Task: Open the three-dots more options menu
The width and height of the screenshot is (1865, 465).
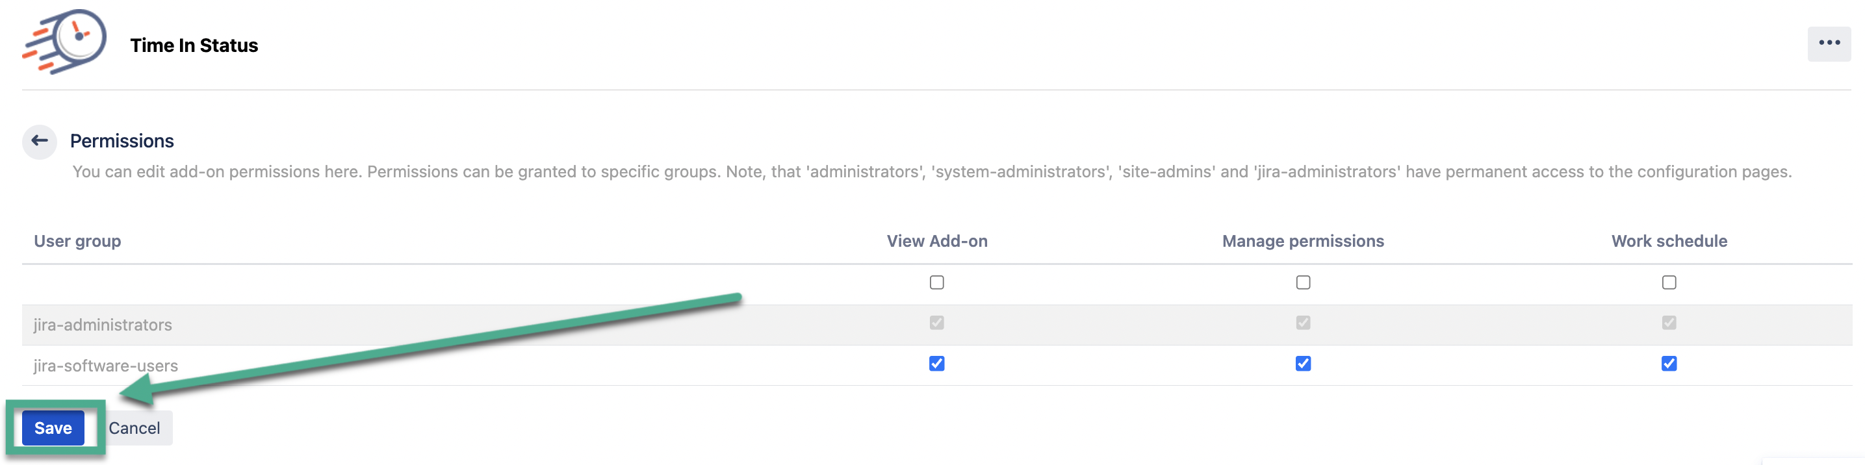Action: (1828, 44)
